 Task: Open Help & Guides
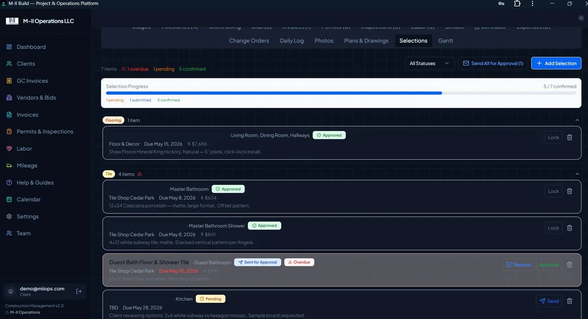(x=35, y=182)
